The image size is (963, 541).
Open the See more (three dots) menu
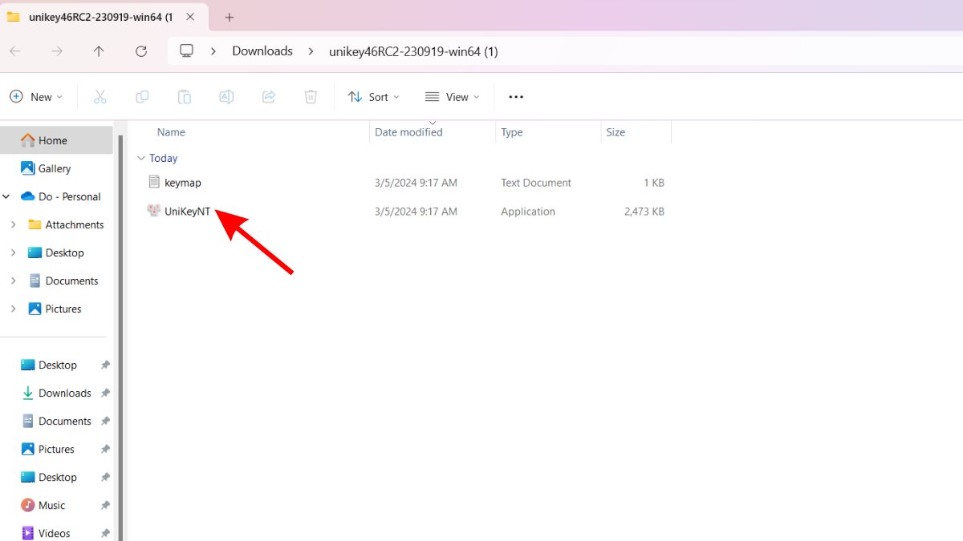(x=516, y=97)
